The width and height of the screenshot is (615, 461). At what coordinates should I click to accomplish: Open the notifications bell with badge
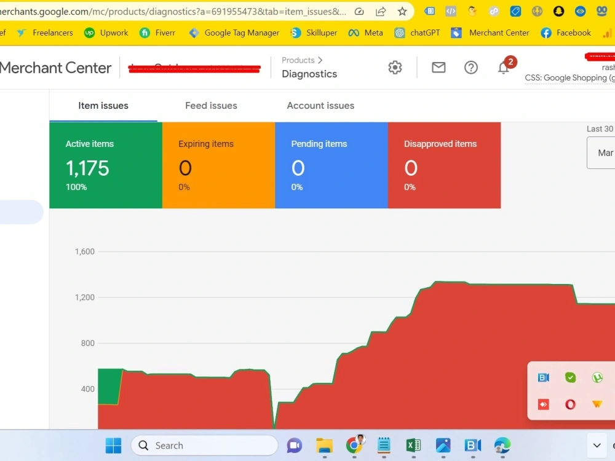pyautogui.click(x=506, y=66)
